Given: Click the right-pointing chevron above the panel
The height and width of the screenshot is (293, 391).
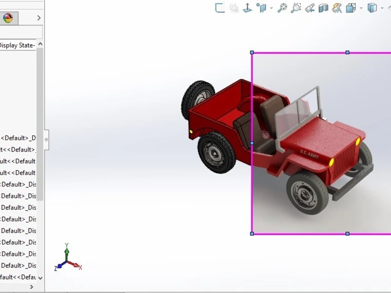Looking at the screenshot, I should 38,18.
